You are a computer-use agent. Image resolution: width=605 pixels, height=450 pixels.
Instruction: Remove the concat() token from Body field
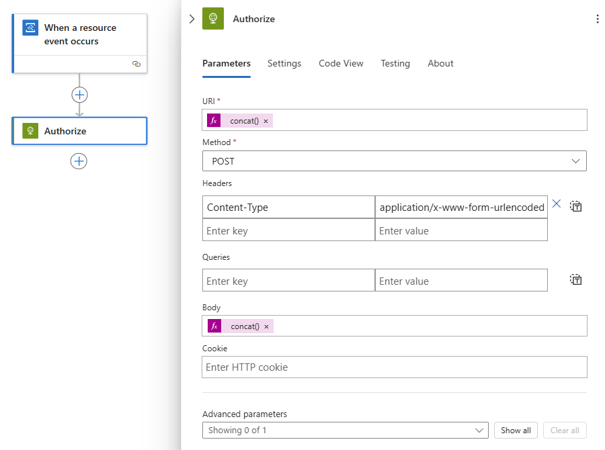click(267, 326)
